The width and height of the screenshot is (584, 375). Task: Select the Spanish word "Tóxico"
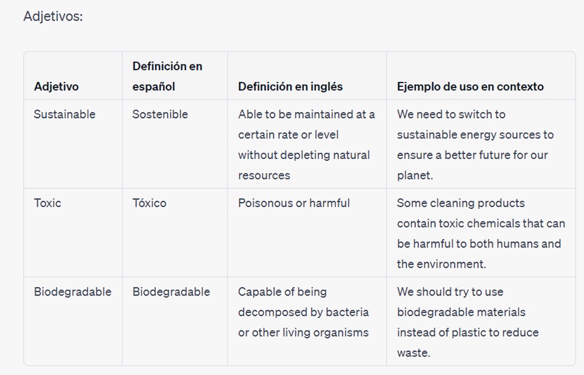(x=149, y=203)
